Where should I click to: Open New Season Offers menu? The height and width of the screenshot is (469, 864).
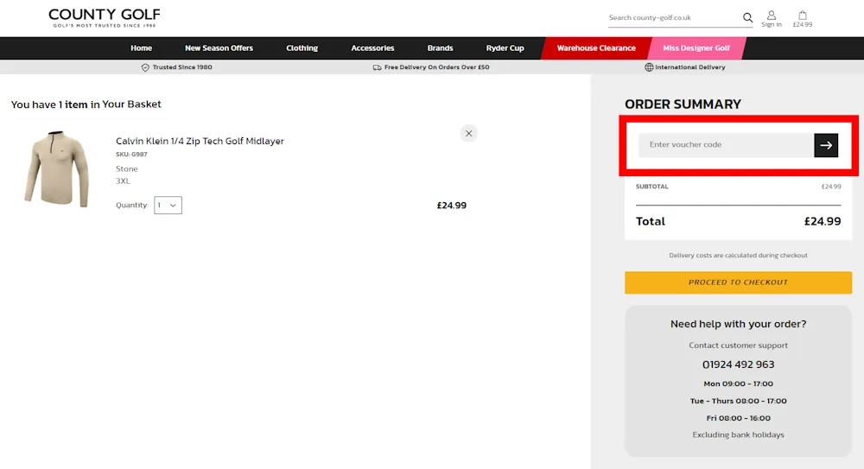coord(219,48)
